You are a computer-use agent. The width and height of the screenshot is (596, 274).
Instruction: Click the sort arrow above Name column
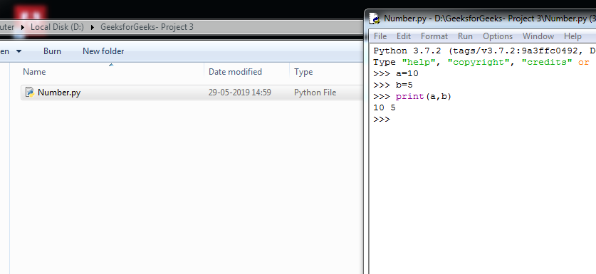click(111, 65)
